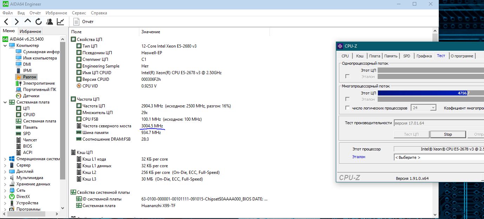Click the Эталон link in CPU-Z
This screenshot has width=484, height=219.
[359, 157]
